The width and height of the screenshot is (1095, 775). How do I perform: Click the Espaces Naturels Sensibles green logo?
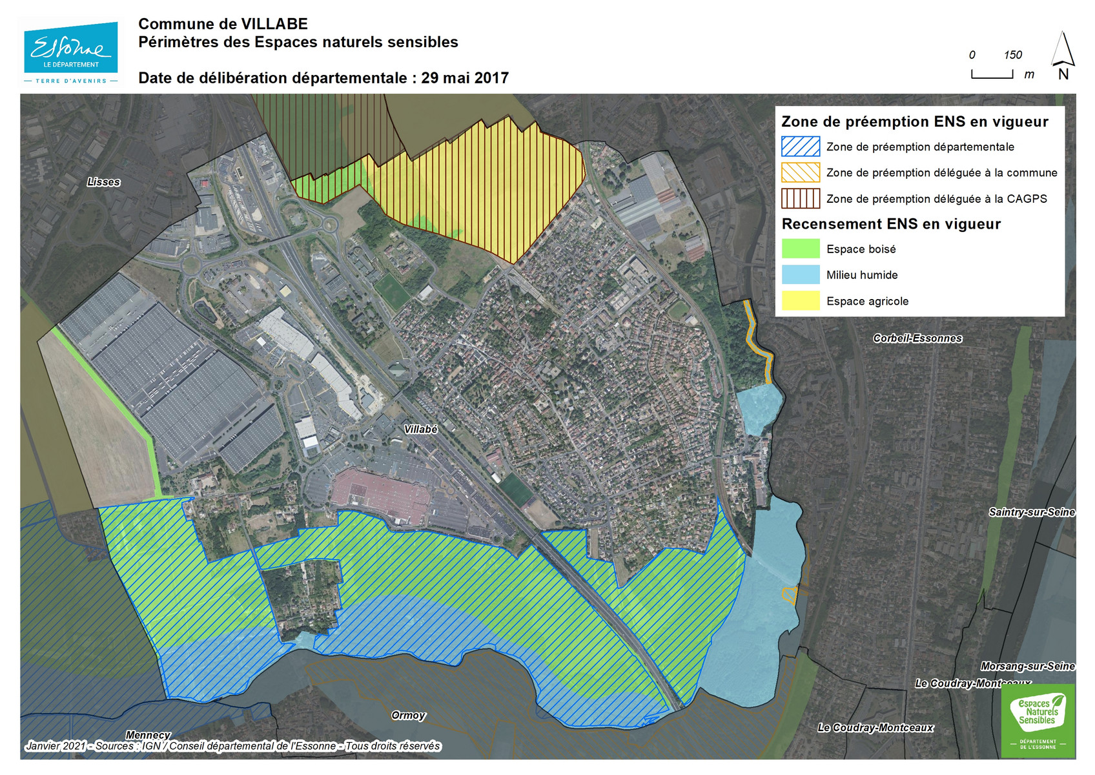point(1038,721)
